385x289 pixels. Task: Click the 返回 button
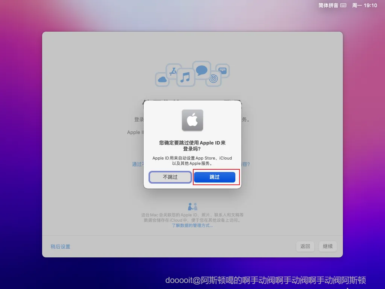[305, 246]
